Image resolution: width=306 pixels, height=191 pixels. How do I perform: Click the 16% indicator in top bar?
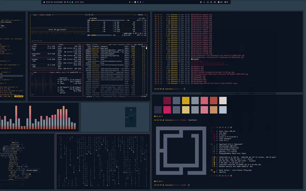pos(220,2)
